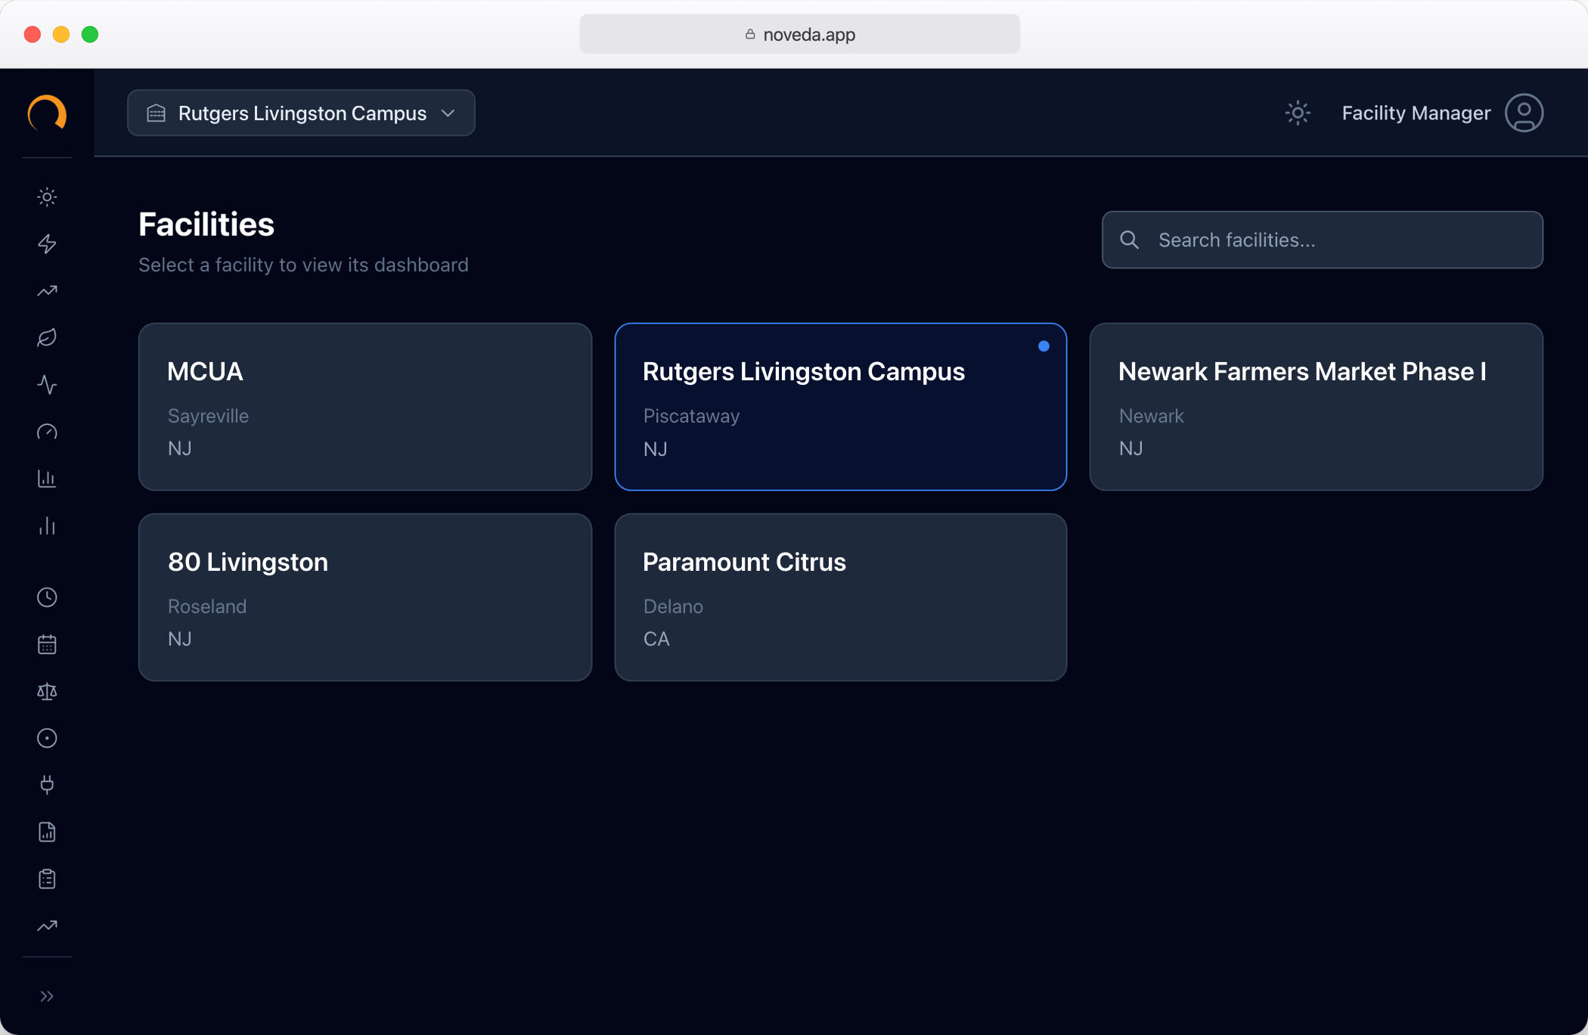The width and height of the screenshot is (1588, 1035).
Task: Open the circle dot target icon
Action: click(x=47, y=738)
